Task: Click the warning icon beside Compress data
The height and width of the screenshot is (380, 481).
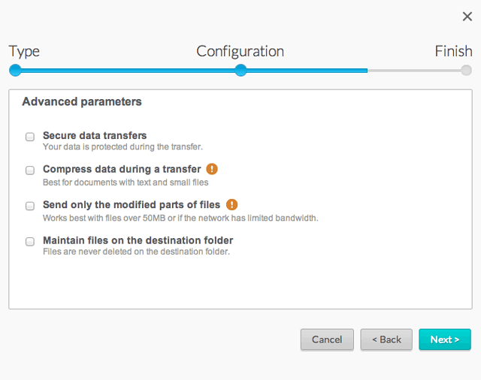Action: [212, 169]
